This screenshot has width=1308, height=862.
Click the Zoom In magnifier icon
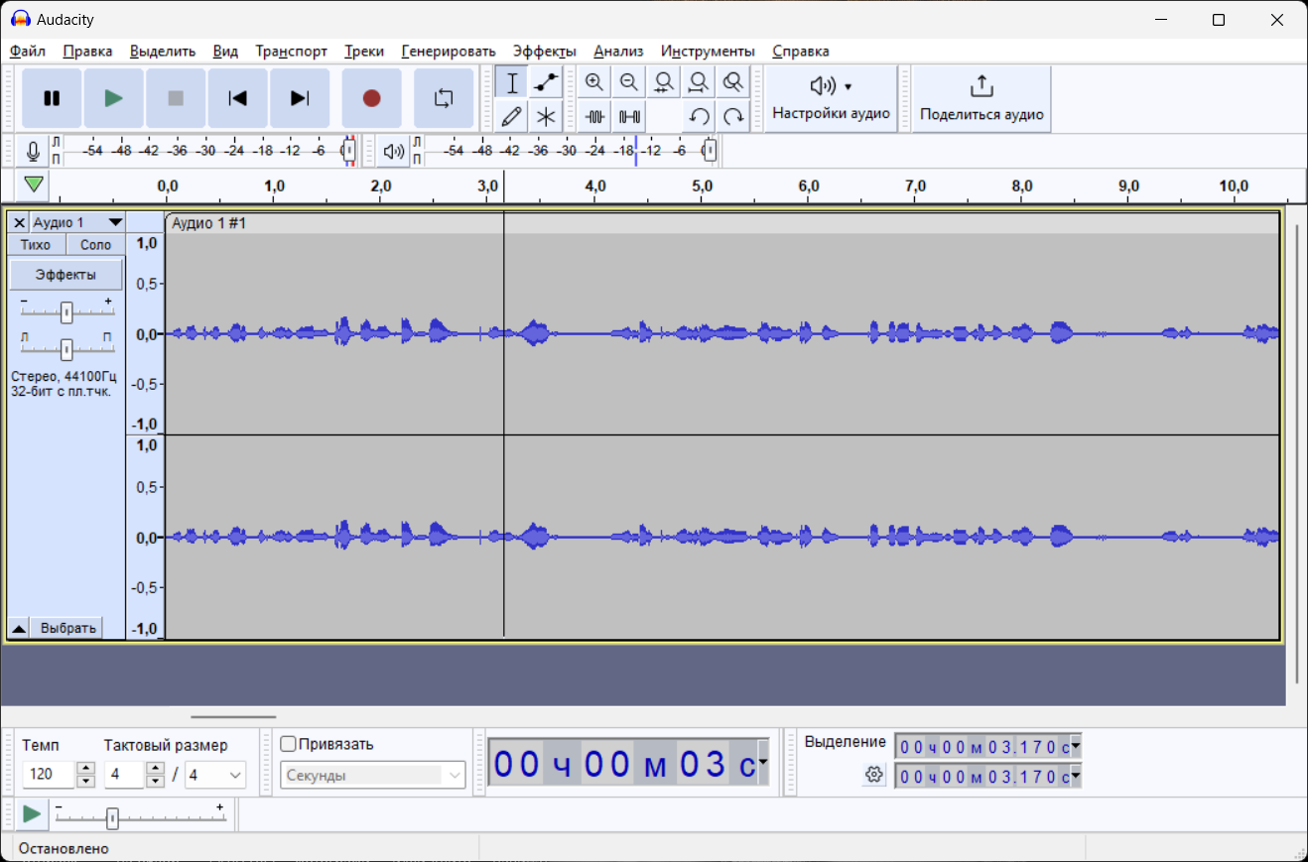point(594,82)
